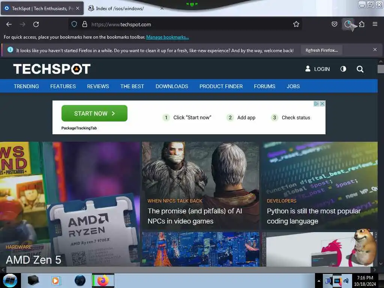The image size is (384, 288).
Task: Click the AdChoices triangle icon
Action: click(x=316, y=104)
